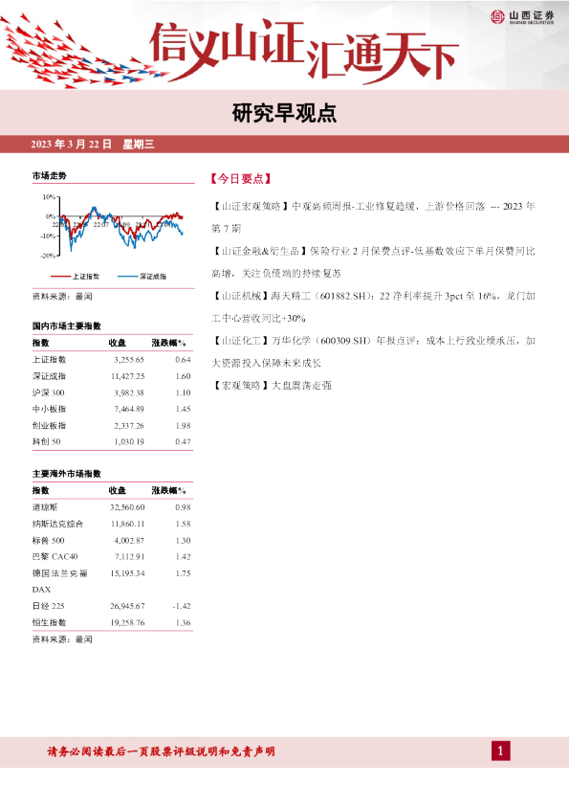This screenshot has height=806, width=569.
Task: Click the date 2023年3月22日 星期三
Action: pyautogui.click(x=93, y=145)
